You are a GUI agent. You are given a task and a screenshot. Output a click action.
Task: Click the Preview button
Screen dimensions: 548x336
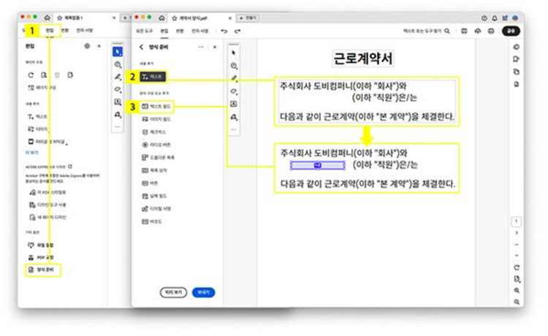point(173,292)
